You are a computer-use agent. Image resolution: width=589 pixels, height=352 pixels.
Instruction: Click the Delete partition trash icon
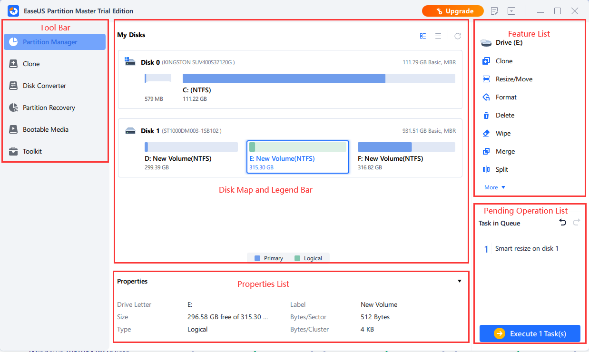click(x=486, y=115)
